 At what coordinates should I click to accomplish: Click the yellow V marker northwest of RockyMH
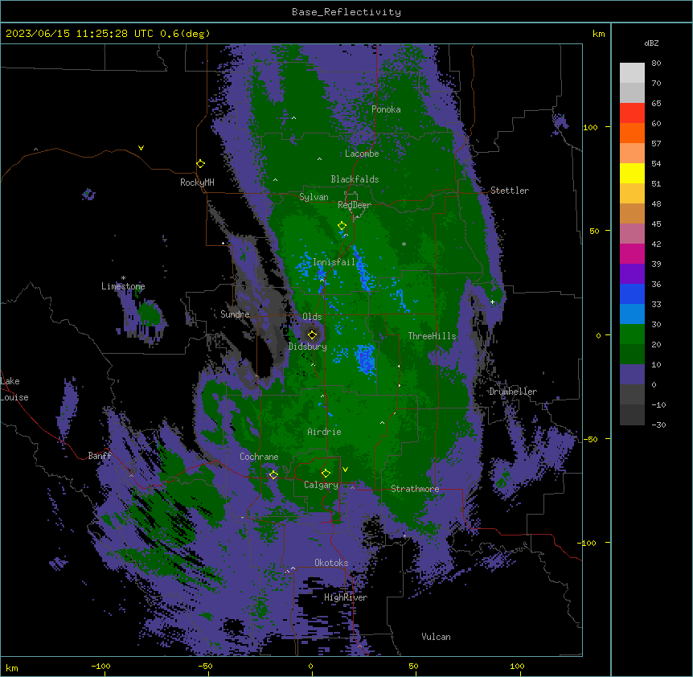141,148
